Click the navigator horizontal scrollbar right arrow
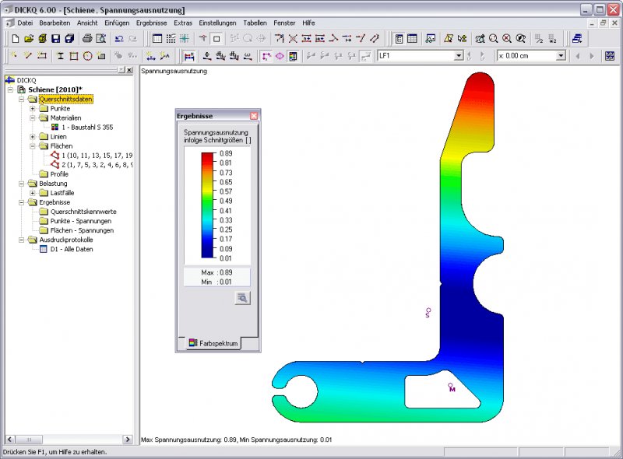The width and height of the screenshot is (623, 459). click(128, 439)
